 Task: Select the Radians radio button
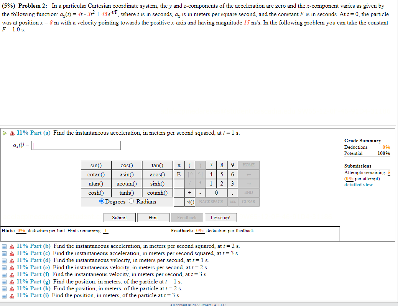click(x=131, y=201)
